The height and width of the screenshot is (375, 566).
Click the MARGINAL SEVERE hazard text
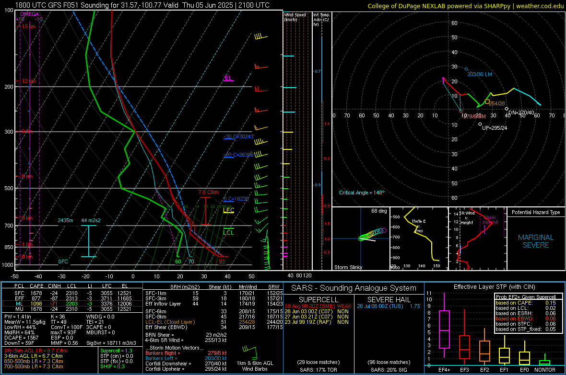click(x=536, y=241)
